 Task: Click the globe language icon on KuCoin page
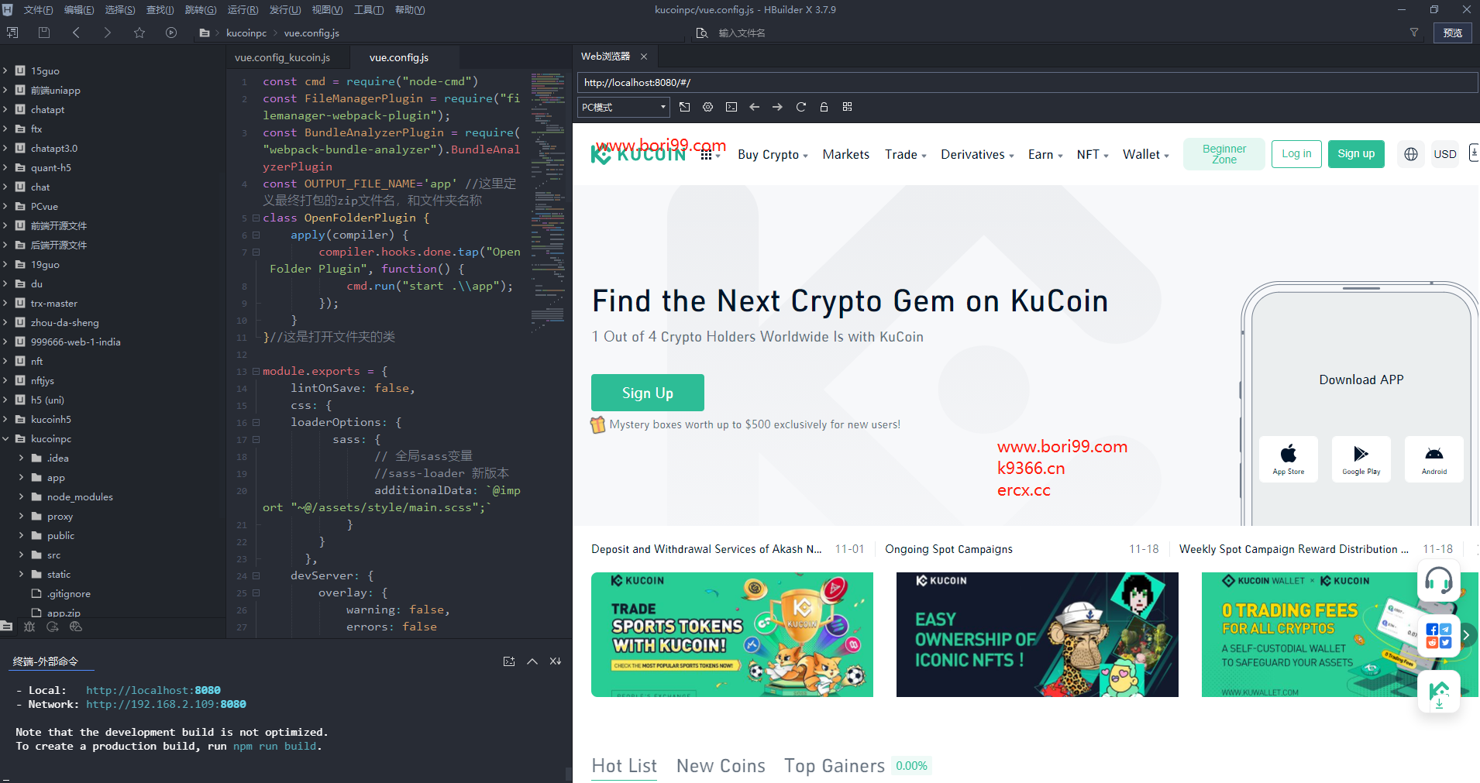1411,154
